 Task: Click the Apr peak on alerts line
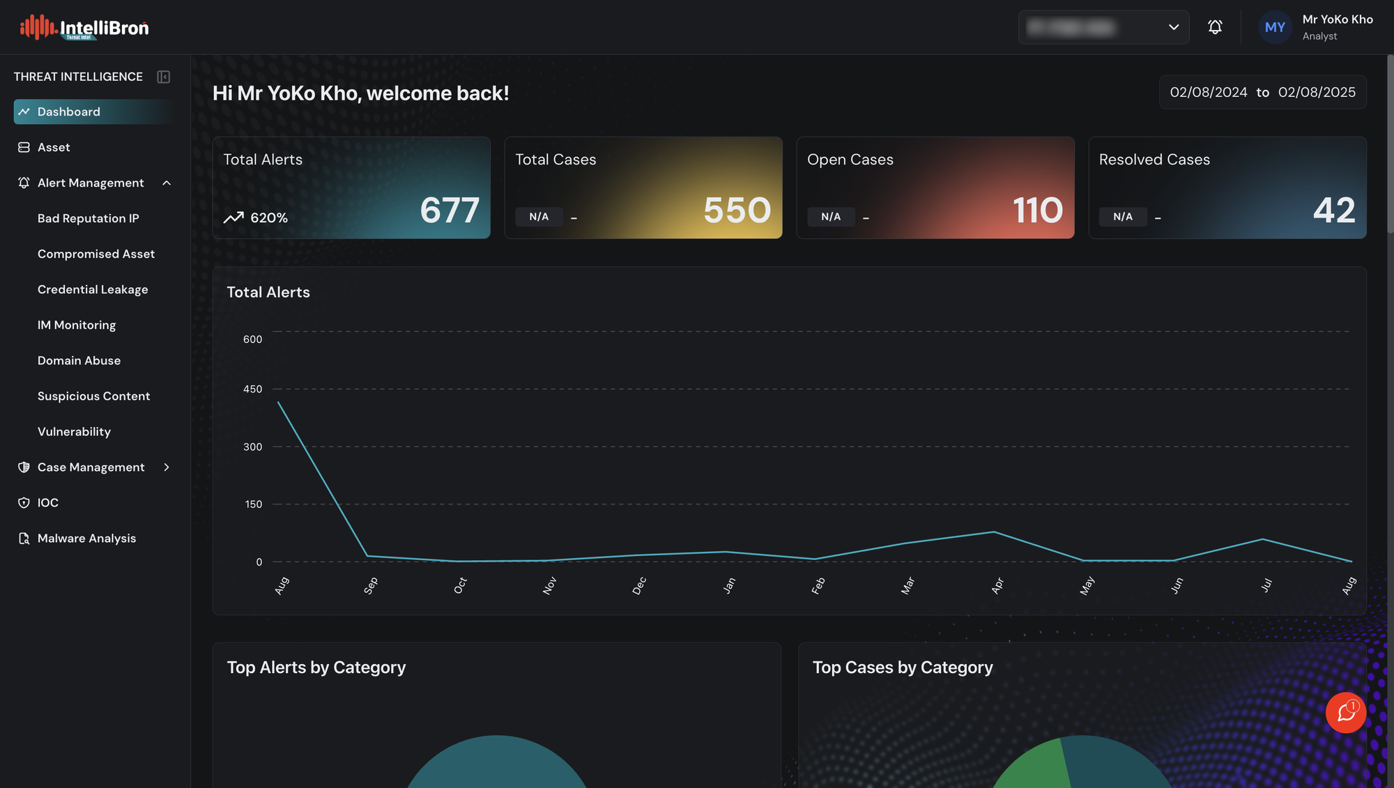tap(994, 532)
